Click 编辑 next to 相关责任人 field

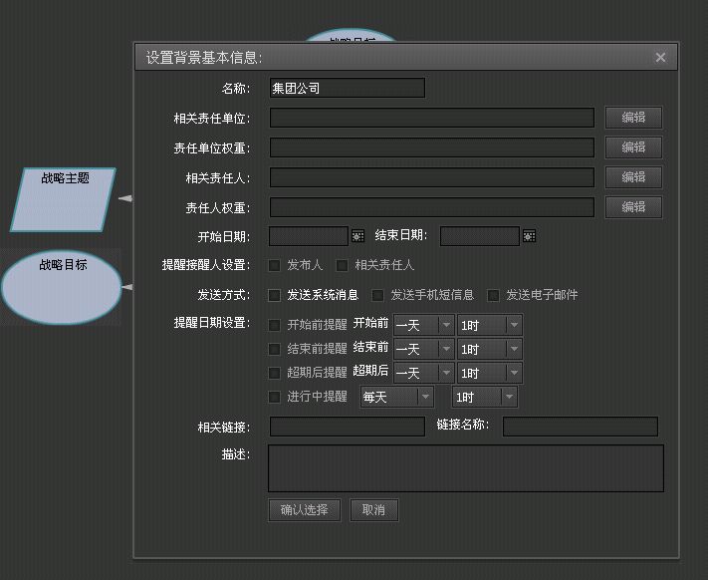(633, 177)
